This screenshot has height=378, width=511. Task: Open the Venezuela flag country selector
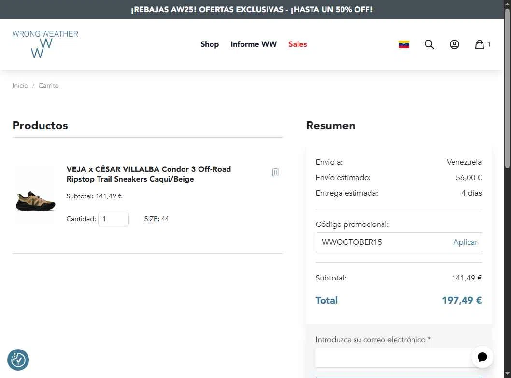pos(404,44)
